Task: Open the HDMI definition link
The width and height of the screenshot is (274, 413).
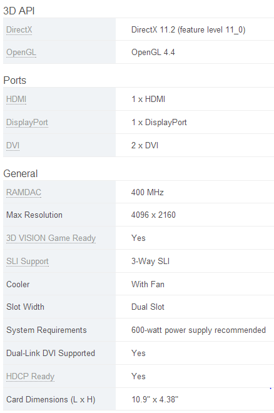Action: coord(16,99)
